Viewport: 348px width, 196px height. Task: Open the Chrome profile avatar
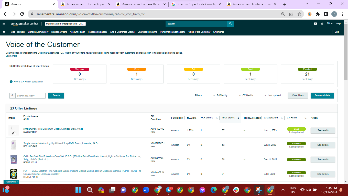pyautogui.click(x=334, y=14)
